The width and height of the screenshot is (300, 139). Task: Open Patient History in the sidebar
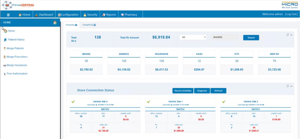16,40
